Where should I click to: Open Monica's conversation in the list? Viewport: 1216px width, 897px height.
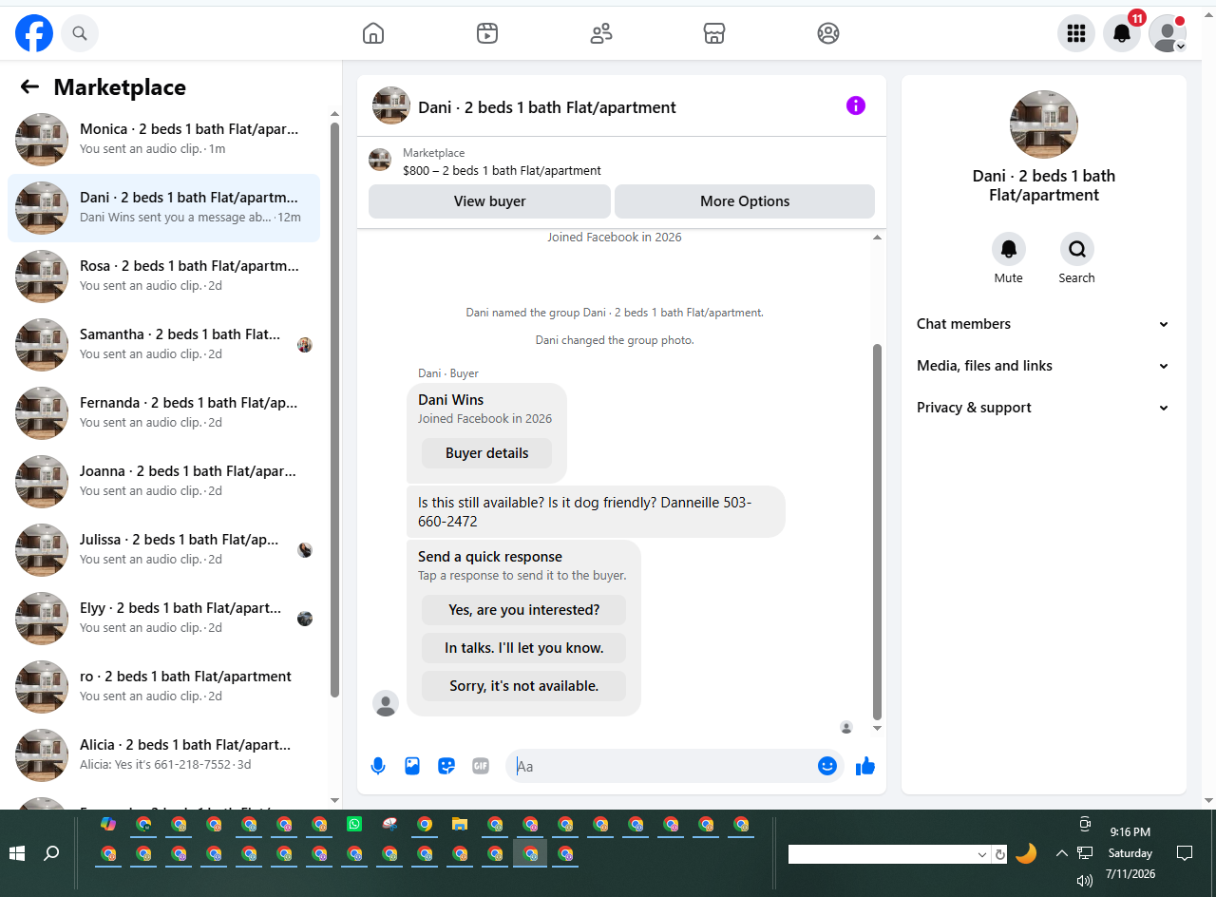coord(163,140)
